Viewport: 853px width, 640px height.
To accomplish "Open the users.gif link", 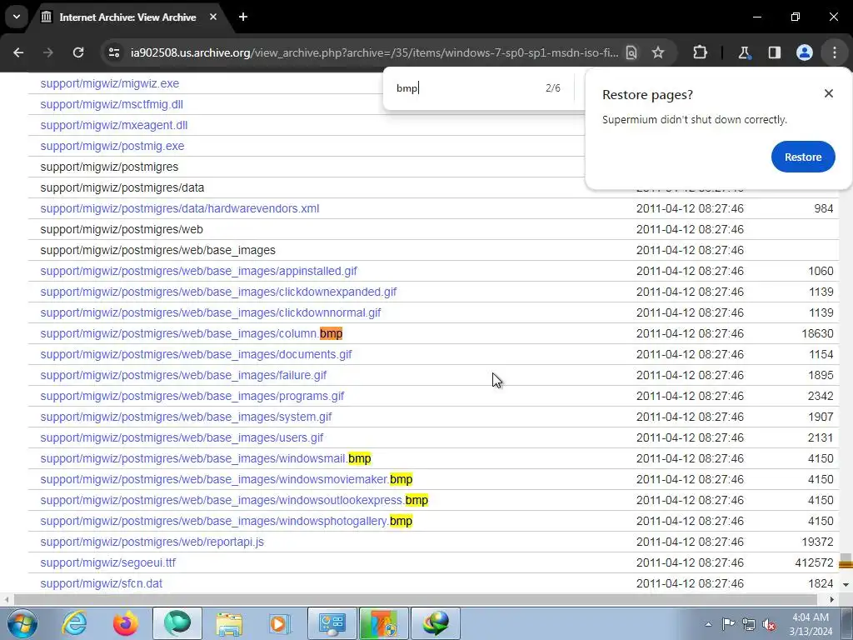I will point(182,437).
